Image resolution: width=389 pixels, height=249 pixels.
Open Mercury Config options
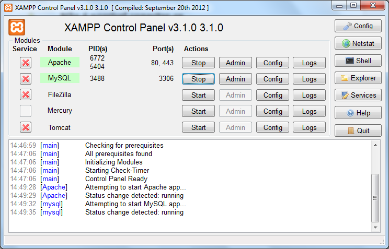(272, 111)
